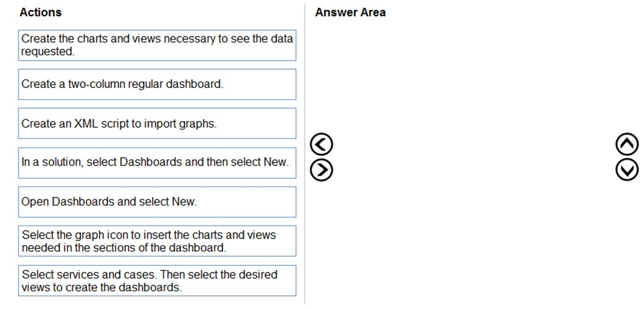
Task: Click the move-down arrow icon
Action: 626,169
